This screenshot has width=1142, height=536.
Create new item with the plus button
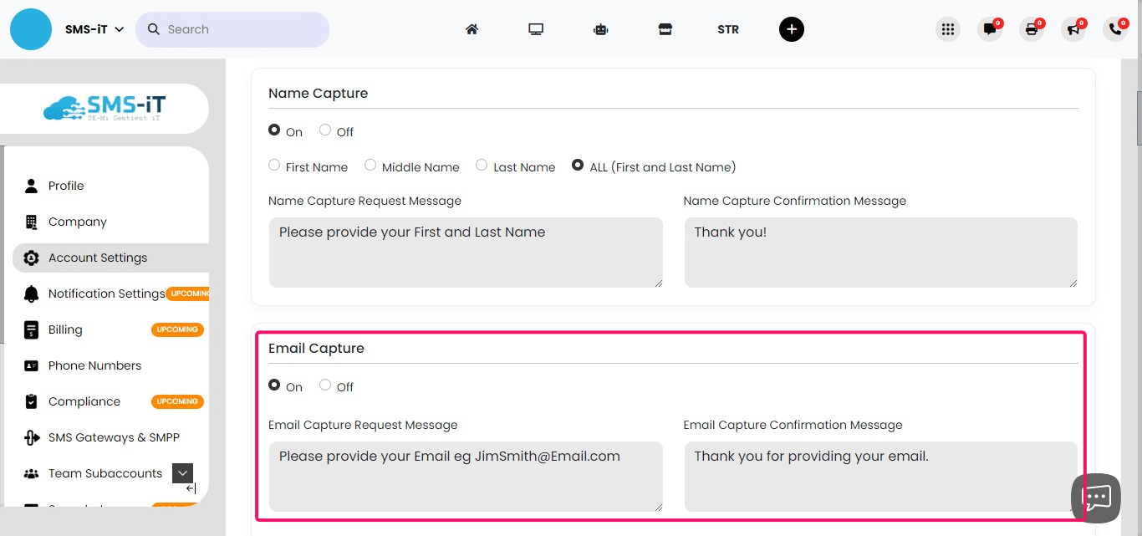pos(791,28)
